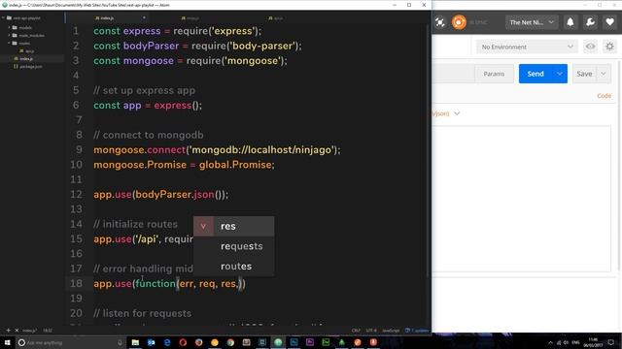Click the orange Postman sync icon
This screenshot has height=349, width=622.
point(459,22)
